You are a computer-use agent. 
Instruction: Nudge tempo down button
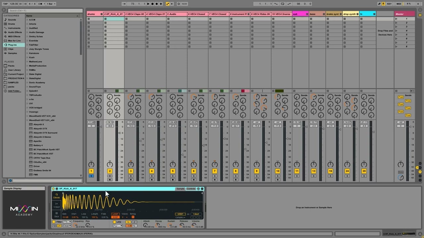tap(21, 4)
